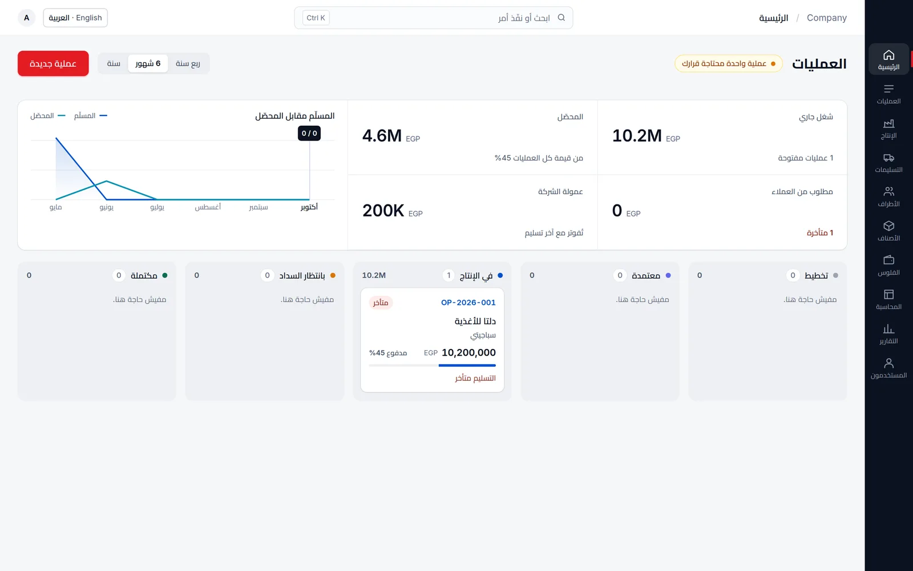913x571 pixels.
Task: Go to الإنتاج production sidebar item
Action: pos(888,128)
